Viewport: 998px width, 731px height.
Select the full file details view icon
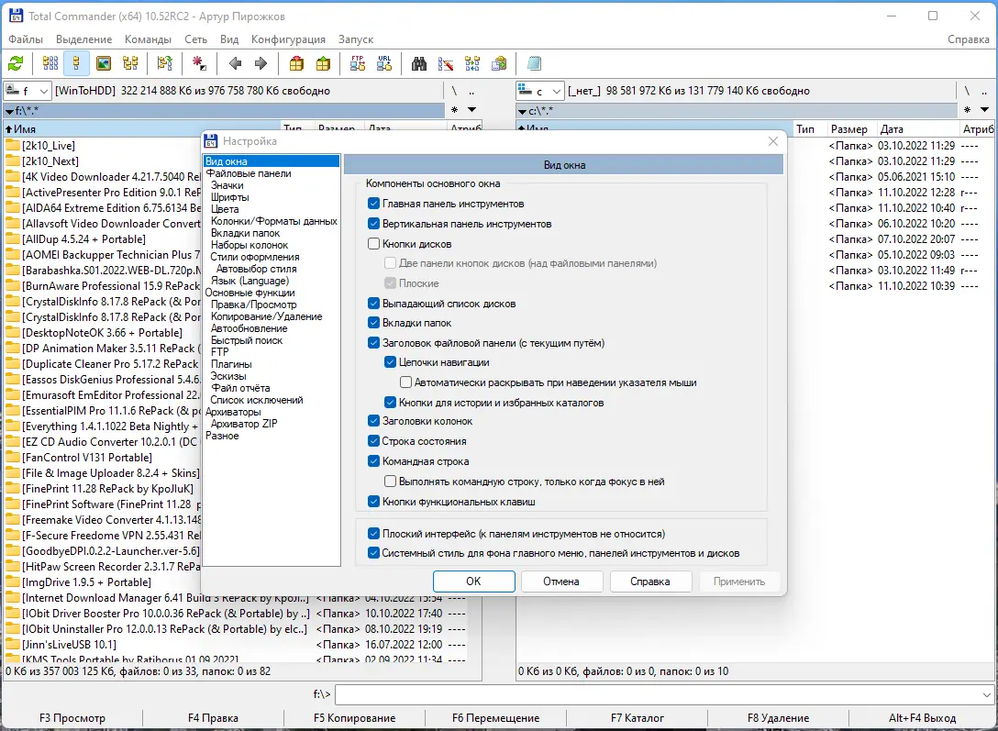(76, 63)
